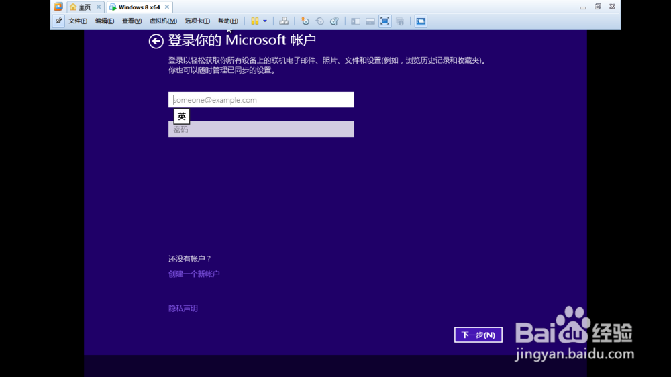The image size is (671, 377).
Task: Toggle the thumbnail bar view
Action: [x=370, y=21]
